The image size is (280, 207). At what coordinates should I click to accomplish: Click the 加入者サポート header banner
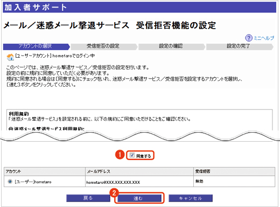coord(139,8)
